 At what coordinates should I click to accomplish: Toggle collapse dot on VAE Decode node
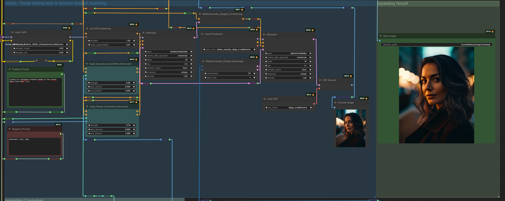point(320,80)
